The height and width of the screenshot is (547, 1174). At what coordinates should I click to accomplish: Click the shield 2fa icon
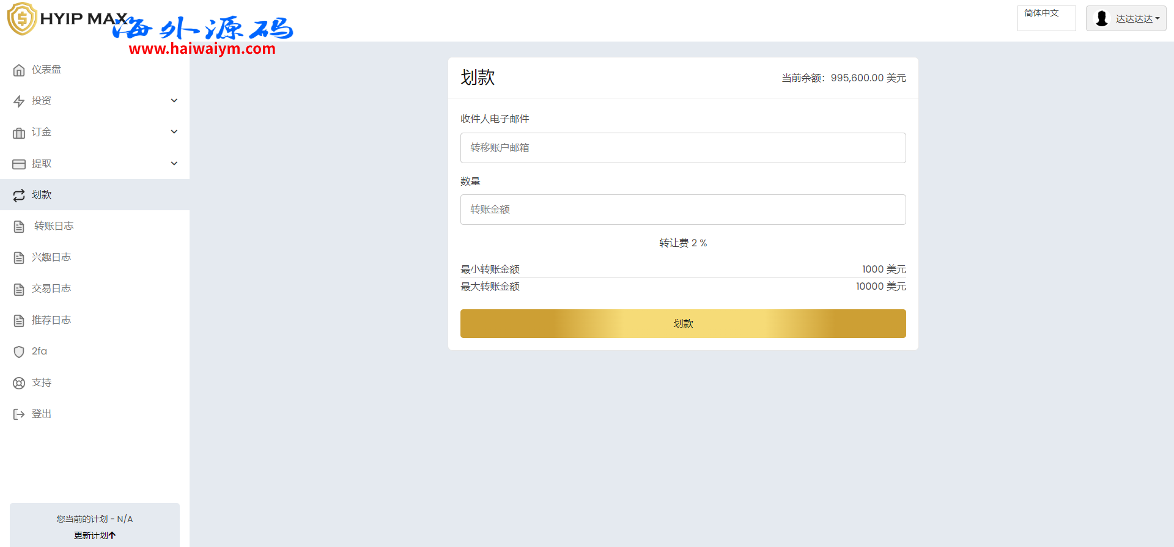click(19, 351)
